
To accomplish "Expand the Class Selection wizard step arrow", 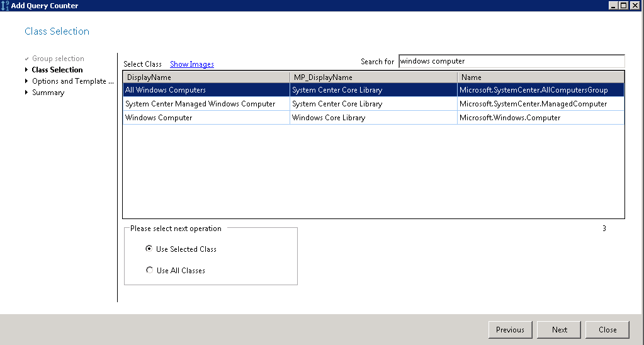I will click(x=26, y=70).
